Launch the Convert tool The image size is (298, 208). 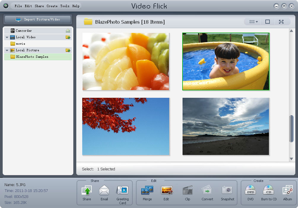click(x=207, y=191)
